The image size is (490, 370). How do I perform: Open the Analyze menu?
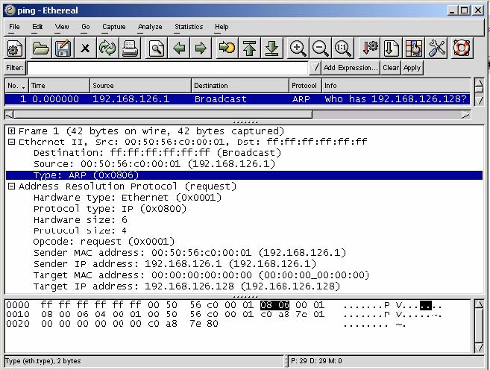click(150, 27)
